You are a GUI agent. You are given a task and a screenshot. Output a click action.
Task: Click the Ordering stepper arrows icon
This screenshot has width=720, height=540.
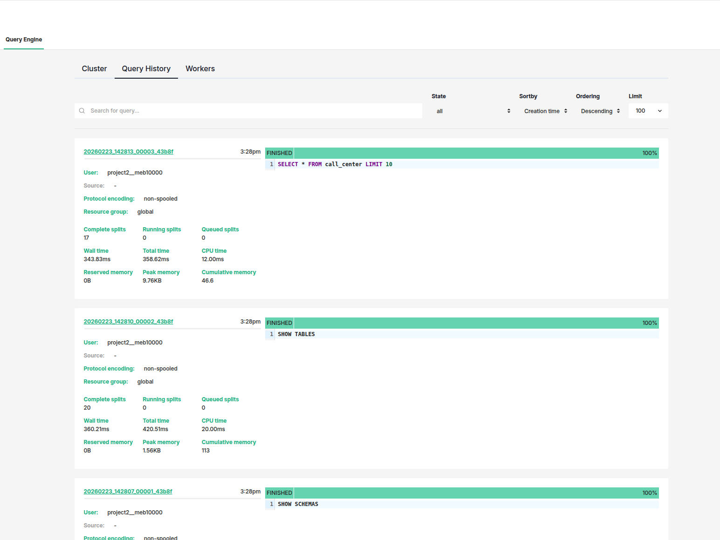click(618, 111)
